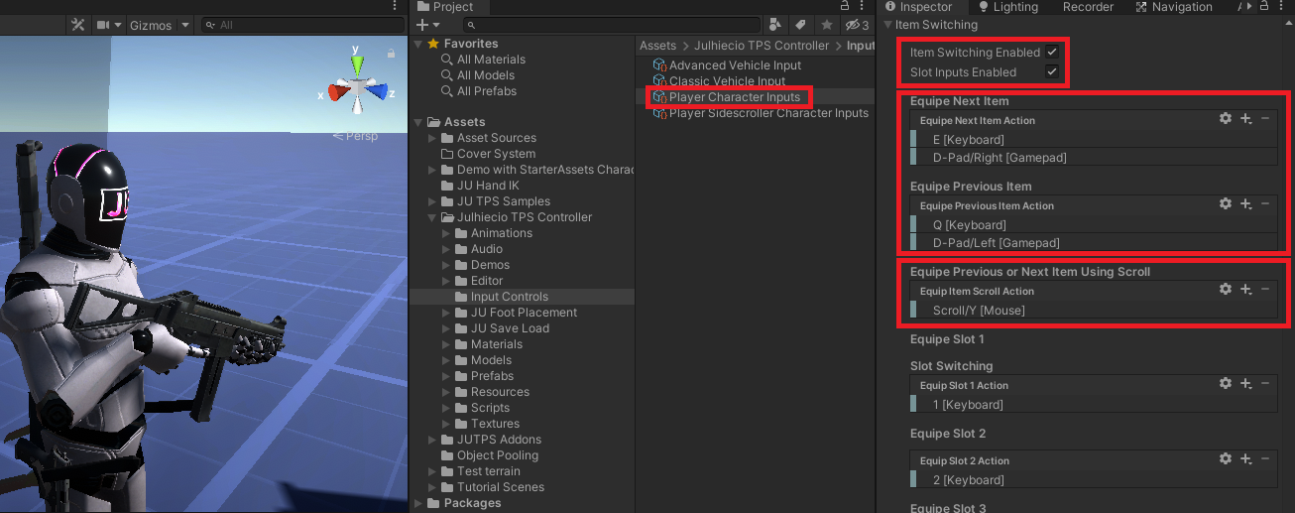Expand the JUTPS Addons folder

[x=432, y=440]
